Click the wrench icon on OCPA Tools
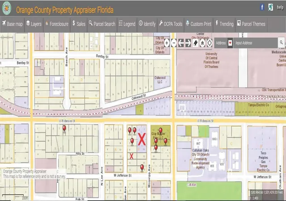Image resolution: width=286 pixels, height=201 pixels. [161, 23]
